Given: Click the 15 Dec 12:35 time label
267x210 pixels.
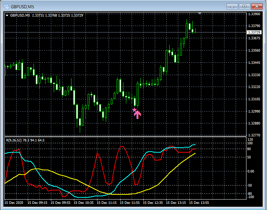Looking at the screenshot, I should (153, 203).
